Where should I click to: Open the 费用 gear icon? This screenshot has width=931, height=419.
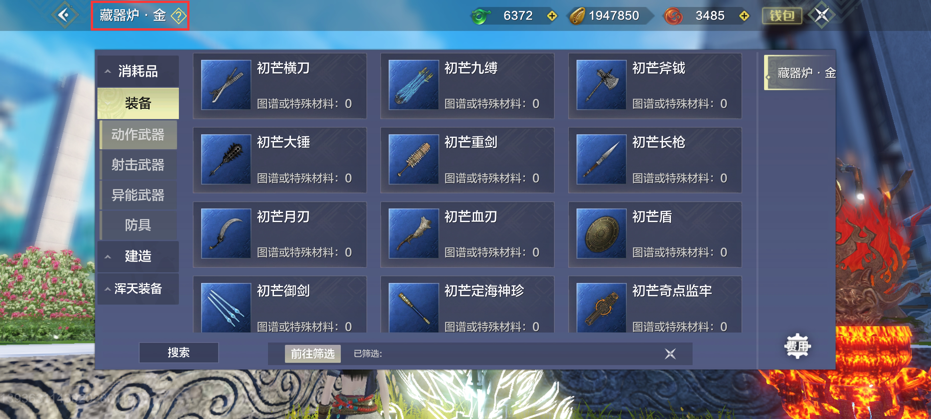(798, 346)
